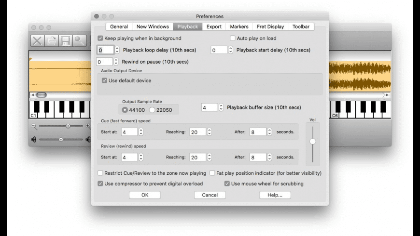Click the Review speed Reaching stepper
Screen dimensions: 420x236
pos(210,157)
